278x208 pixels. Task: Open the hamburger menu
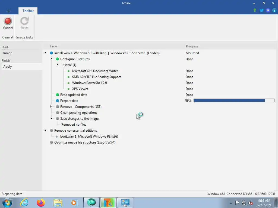(x=8, y=11)
